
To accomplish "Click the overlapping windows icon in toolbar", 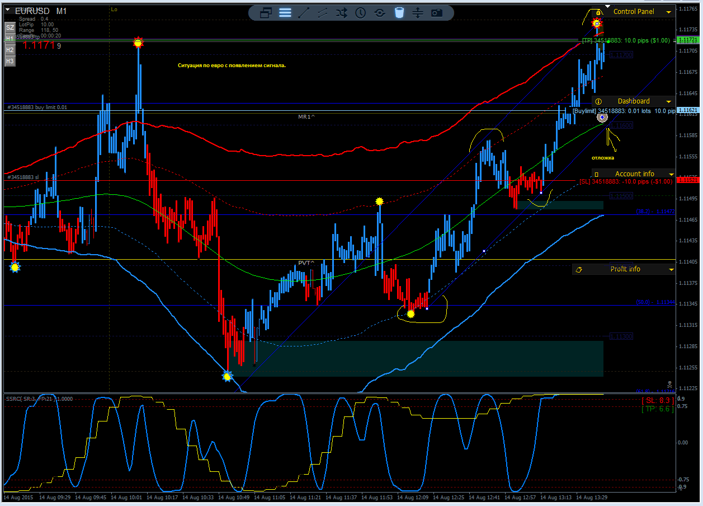I will pyautogui.click(x=266, y=13).
